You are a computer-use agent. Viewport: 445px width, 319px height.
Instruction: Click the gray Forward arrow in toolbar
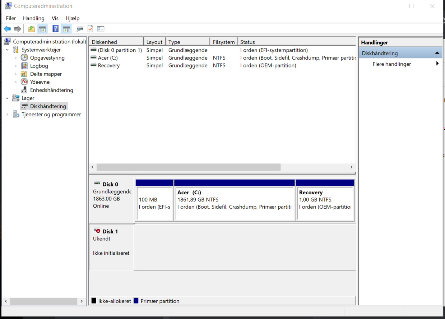[x=17, y=29]
